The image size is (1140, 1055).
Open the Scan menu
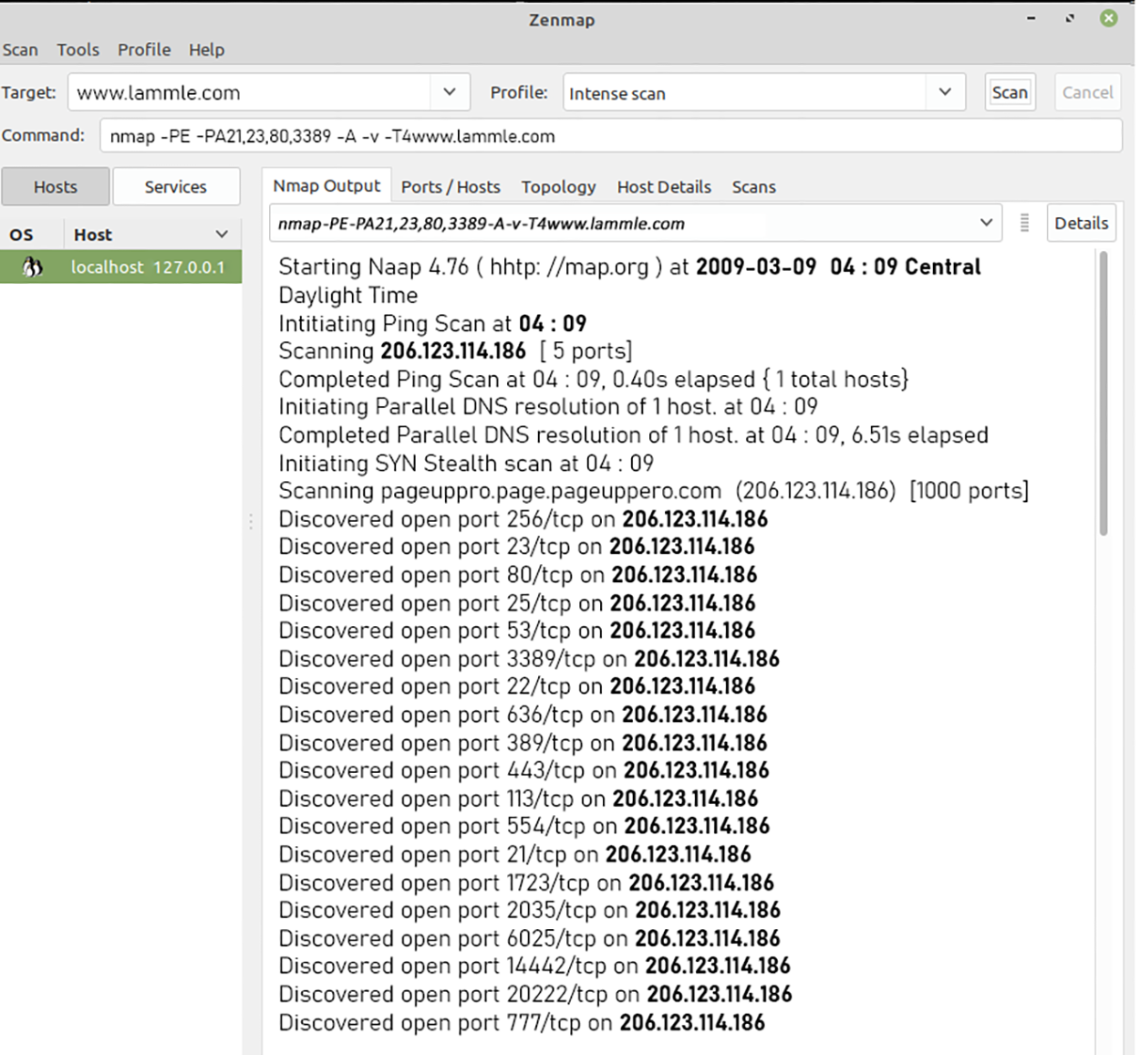coord(20,50)
